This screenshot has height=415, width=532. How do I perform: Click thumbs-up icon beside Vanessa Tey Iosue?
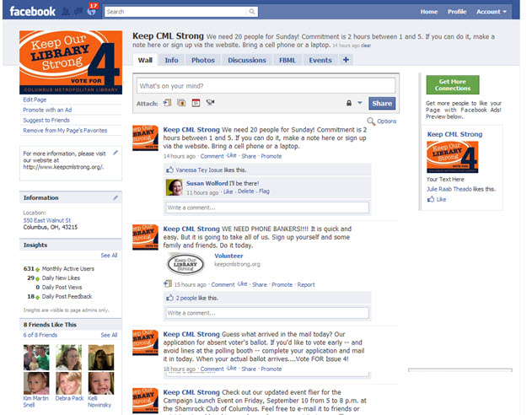click(x=170, y=170)
